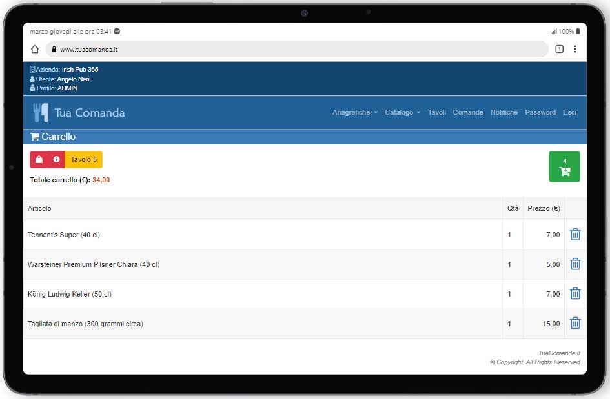Screen dimensions: 610x399
Task: Click the Angelo Neri user name
Action: (x=73, y=79)
